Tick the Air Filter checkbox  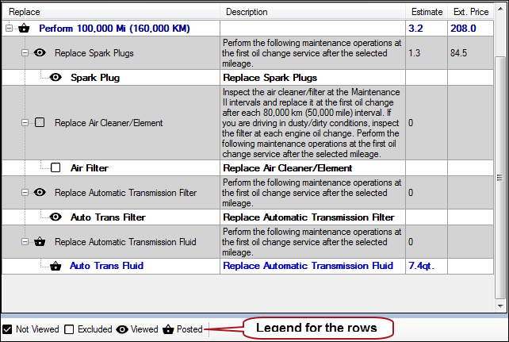click(x=55, y=167)
